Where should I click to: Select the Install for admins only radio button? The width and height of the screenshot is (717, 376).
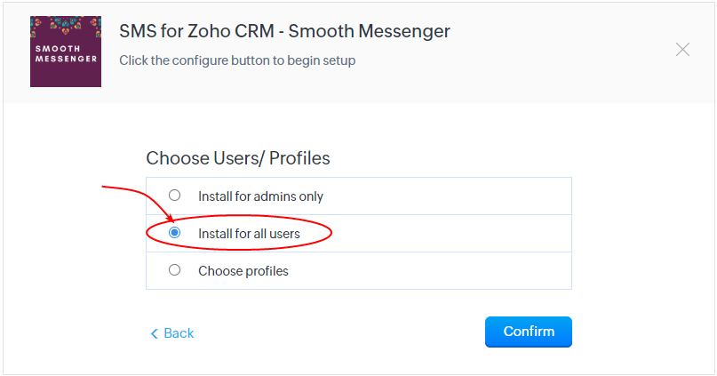point(174,196)
